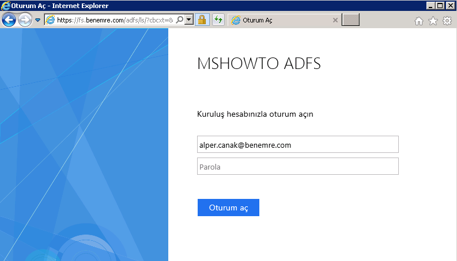Viewport: 457px width, 261px height.
Task: Open the Tools gear icon
Action: 447,21
